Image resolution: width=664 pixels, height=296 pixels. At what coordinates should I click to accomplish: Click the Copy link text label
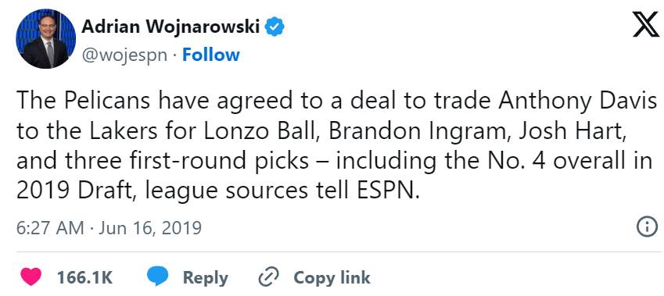332,278
